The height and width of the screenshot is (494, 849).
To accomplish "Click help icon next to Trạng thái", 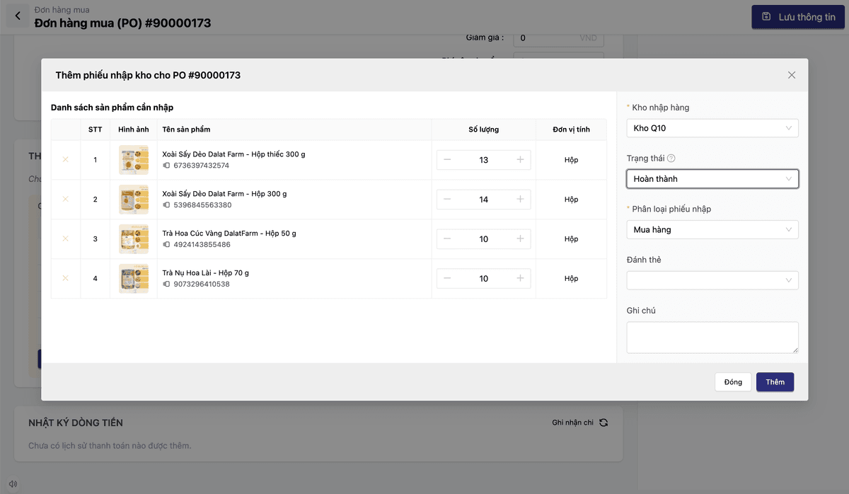I will [671, 159].
